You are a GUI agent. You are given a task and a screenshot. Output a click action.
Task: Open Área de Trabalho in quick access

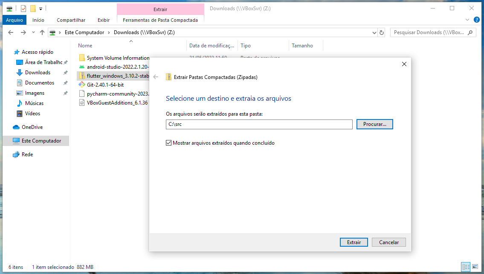tap(43, 62)
